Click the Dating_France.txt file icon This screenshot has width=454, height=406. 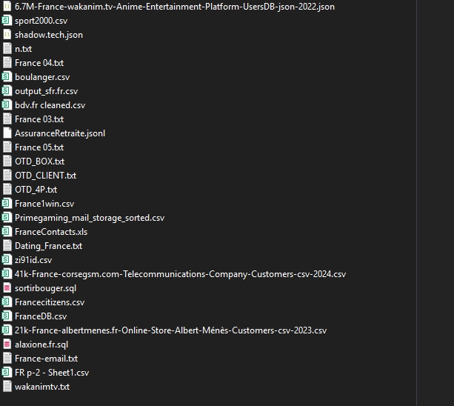click(7, 246)
